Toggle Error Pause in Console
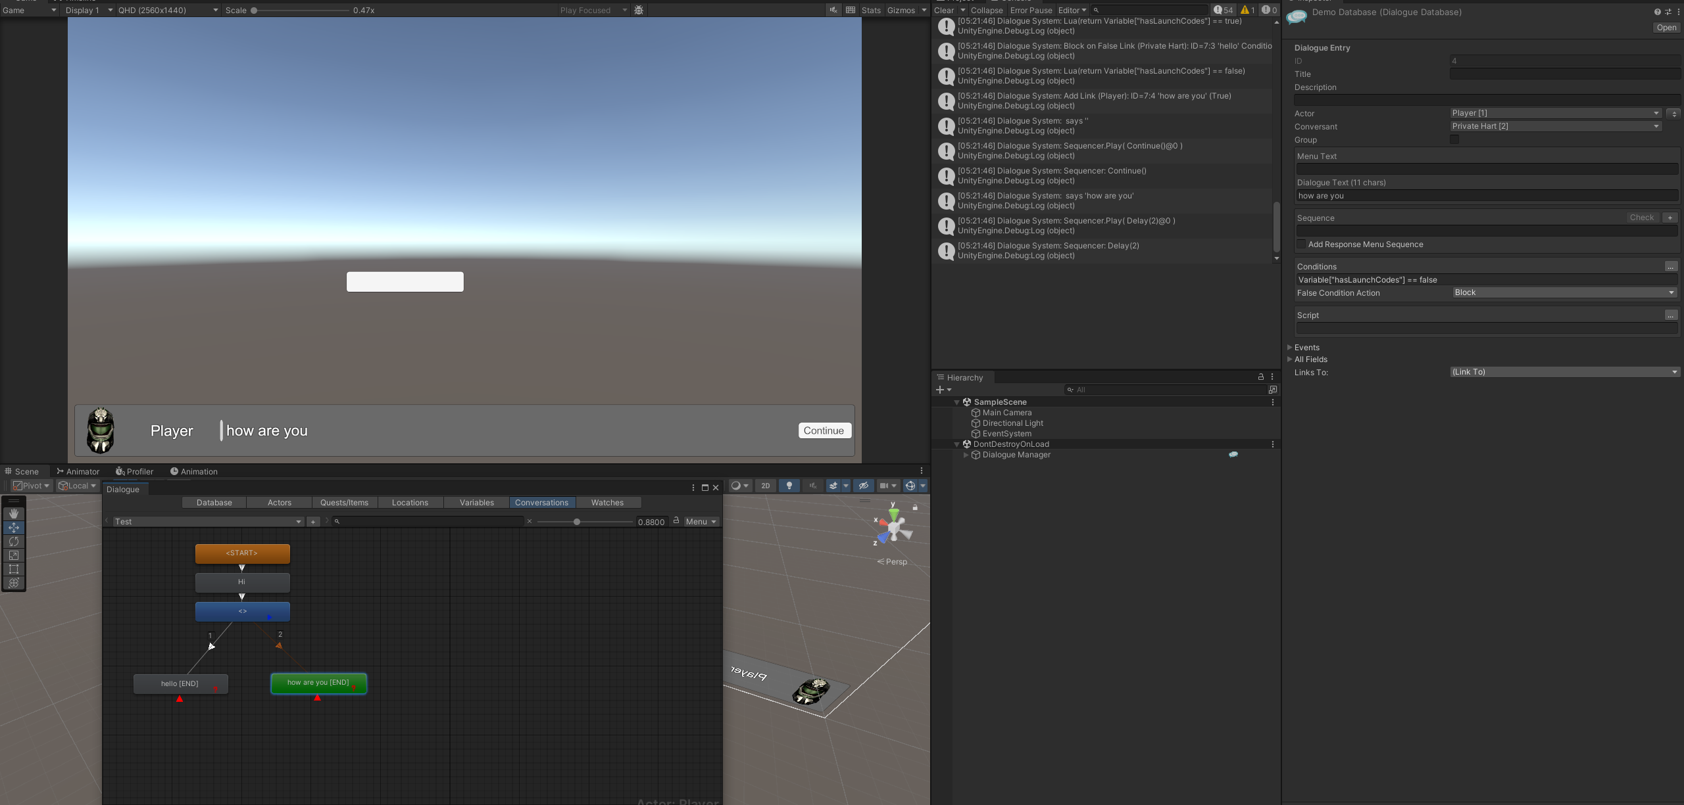1684x805 pixels. click(1031, 10)
